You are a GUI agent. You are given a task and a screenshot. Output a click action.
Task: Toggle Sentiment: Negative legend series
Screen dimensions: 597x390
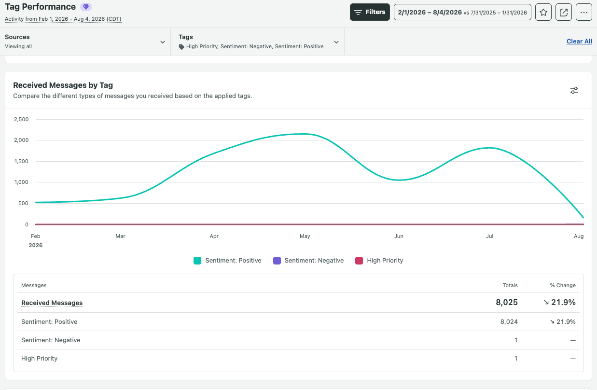(x=308, y=261)
